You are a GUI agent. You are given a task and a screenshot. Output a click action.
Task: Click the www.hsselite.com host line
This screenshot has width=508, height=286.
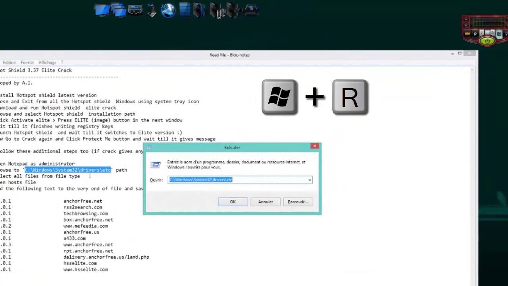85,269
